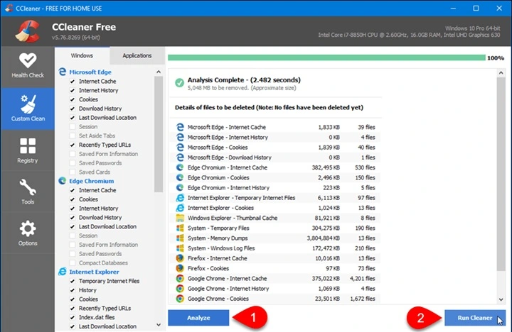Click icon of Microsoft Edge - Internet Cache result
Screen dimensions: 512x332
click(x=180, y=127)
